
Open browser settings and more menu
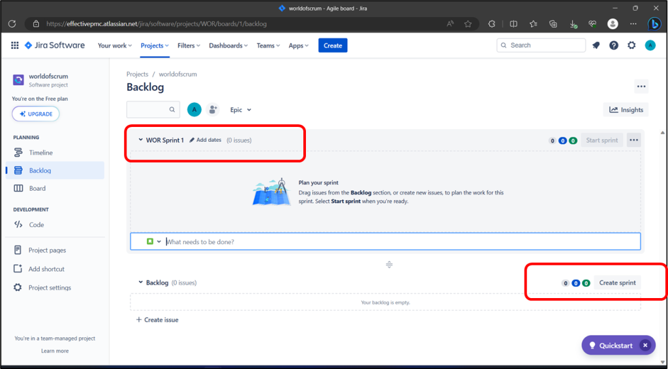coord(633,24)
